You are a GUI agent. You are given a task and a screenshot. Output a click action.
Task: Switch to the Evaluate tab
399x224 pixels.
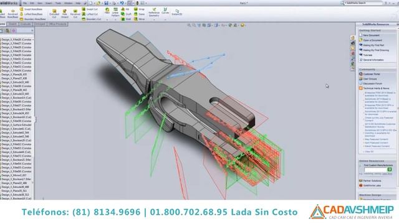tap(26, 24)
